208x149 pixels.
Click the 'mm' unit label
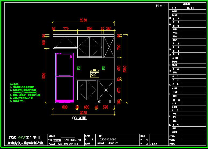pyautogui.click(x=163, y=6)
